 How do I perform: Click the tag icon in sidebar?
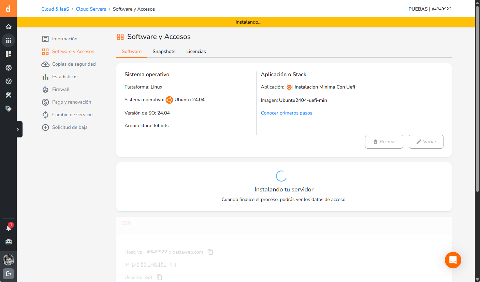click(9, 109)
